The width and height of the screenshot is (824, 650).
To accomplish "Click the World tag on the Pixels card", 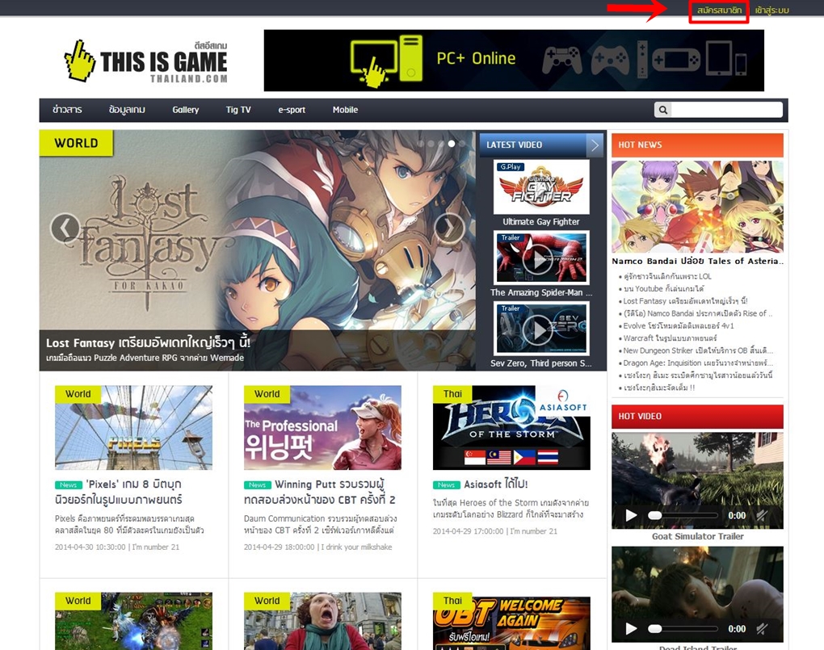I will click(x=78, y=394).
